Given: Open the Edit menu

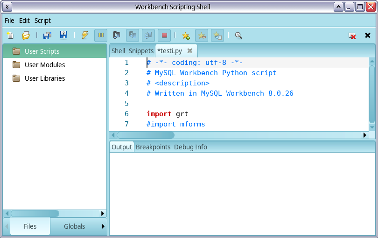Looking at the screenshot, I should click(24, 21).
